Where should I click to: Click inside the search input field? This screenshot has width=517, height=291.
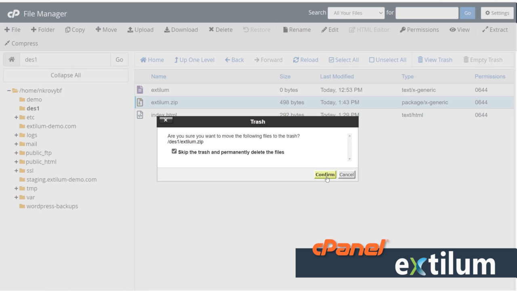coord(427,13)
